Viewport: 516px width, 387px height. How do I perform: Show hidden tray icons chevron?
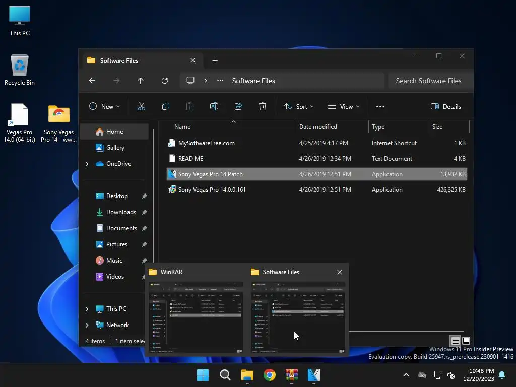(x=406, y=375)
